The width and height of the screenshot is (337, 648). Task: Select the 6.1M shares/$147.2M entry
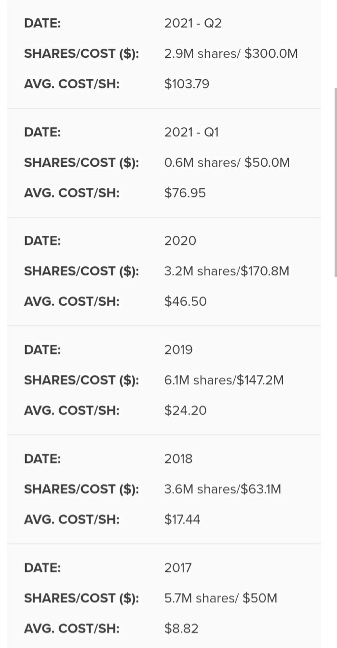[224, 380]
